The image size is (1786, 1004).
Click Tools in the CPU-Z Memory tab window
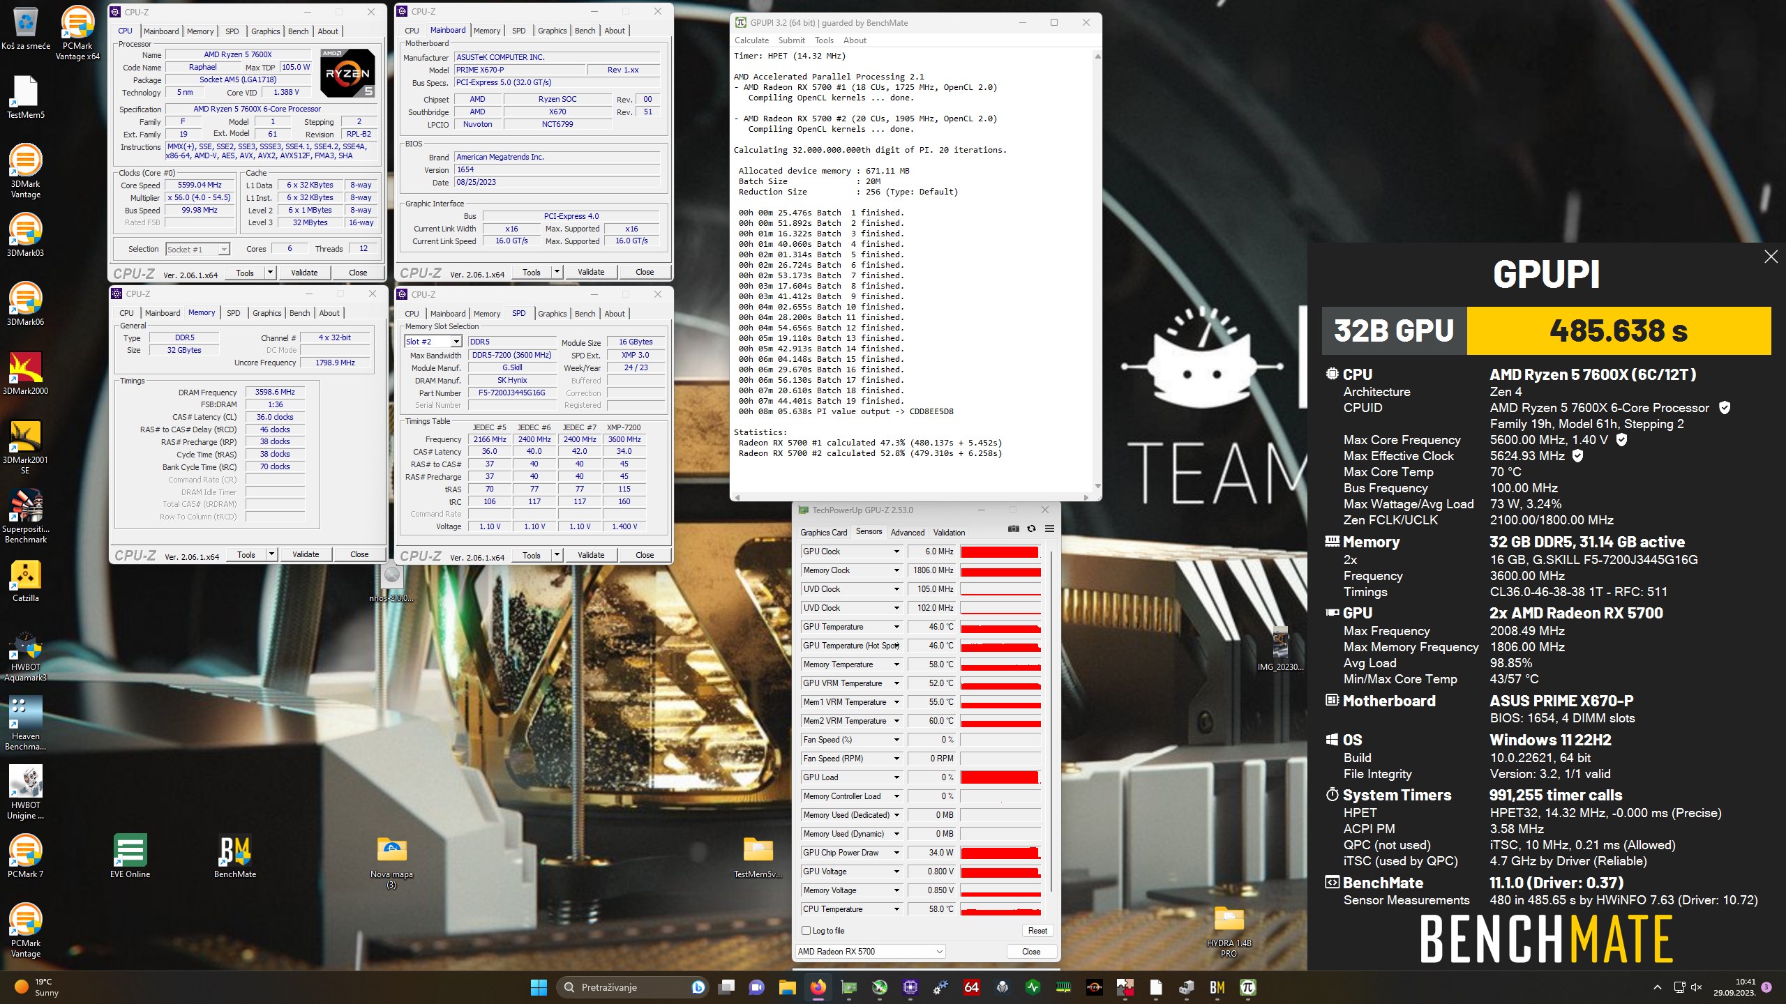(x=246, y=554)
